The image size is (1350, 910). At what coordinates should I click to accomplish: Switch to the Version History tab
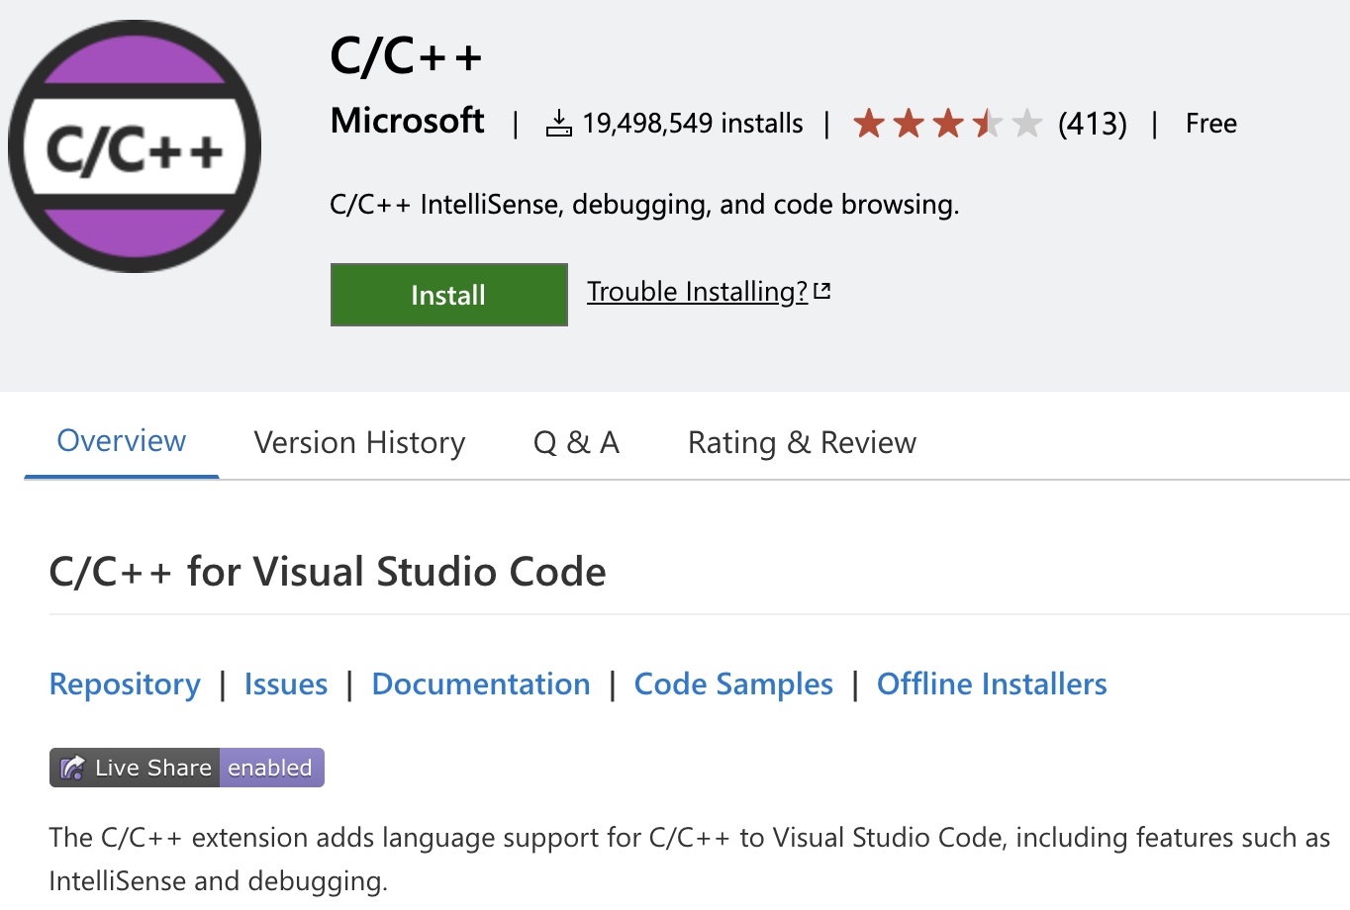click(359, 442)
